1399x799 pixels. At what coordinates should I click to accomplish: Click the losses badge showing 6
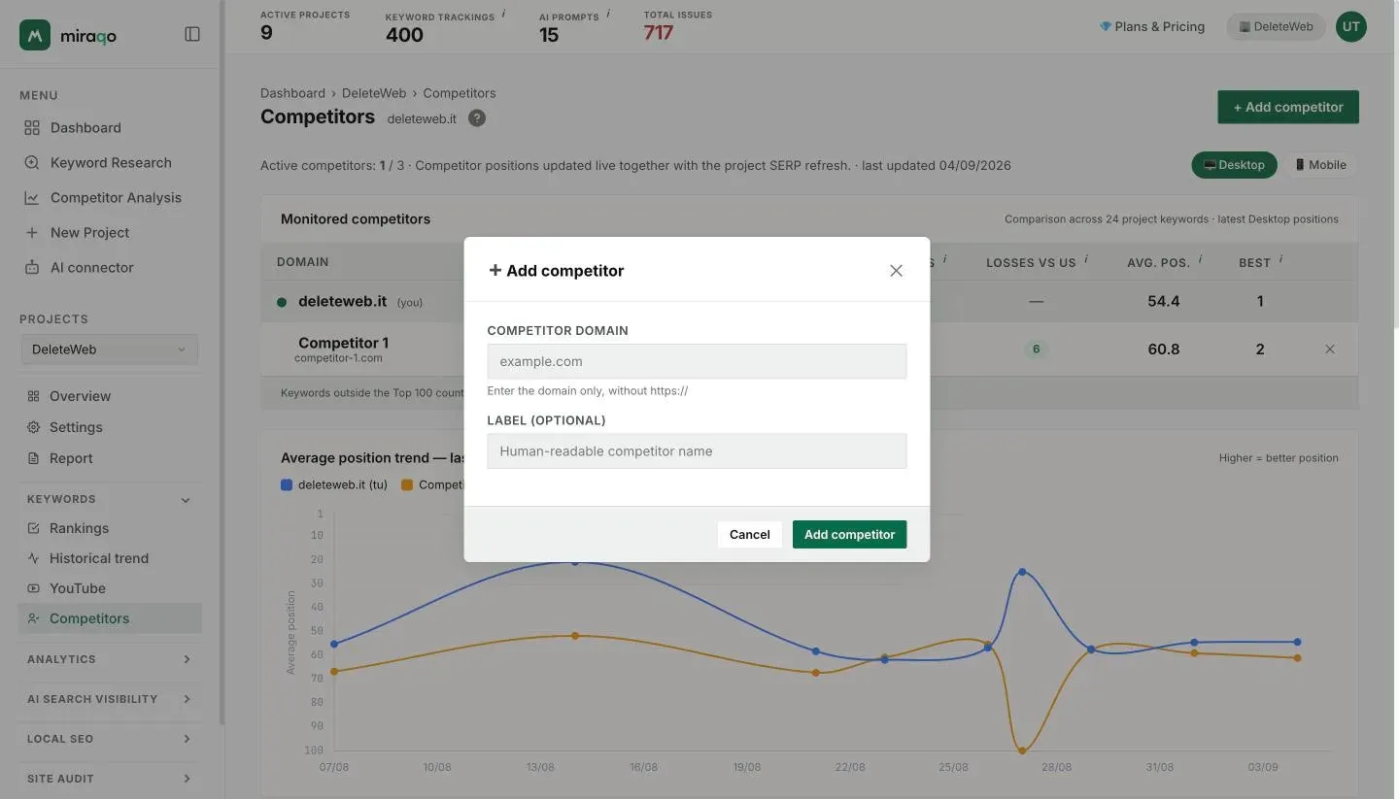pos(1036,350)
